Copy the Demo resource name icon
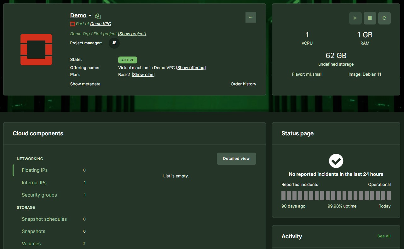404x249 pixels. (x=98, y=16)
